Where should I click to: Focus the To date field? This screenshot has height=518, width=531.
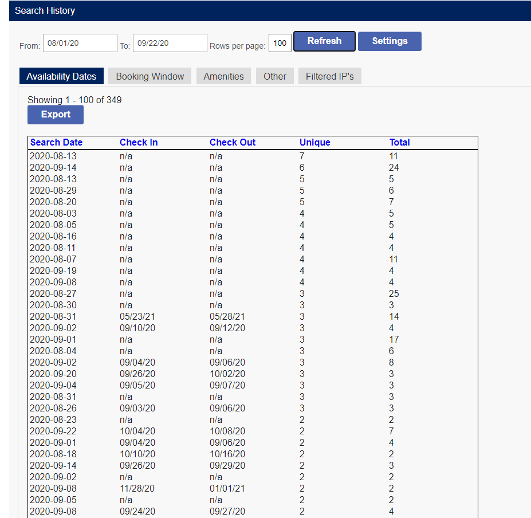pyautogui.click(x=170, y=43)
